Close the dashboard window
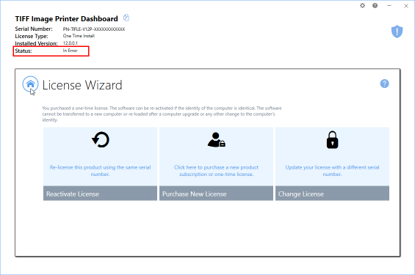 406,6
